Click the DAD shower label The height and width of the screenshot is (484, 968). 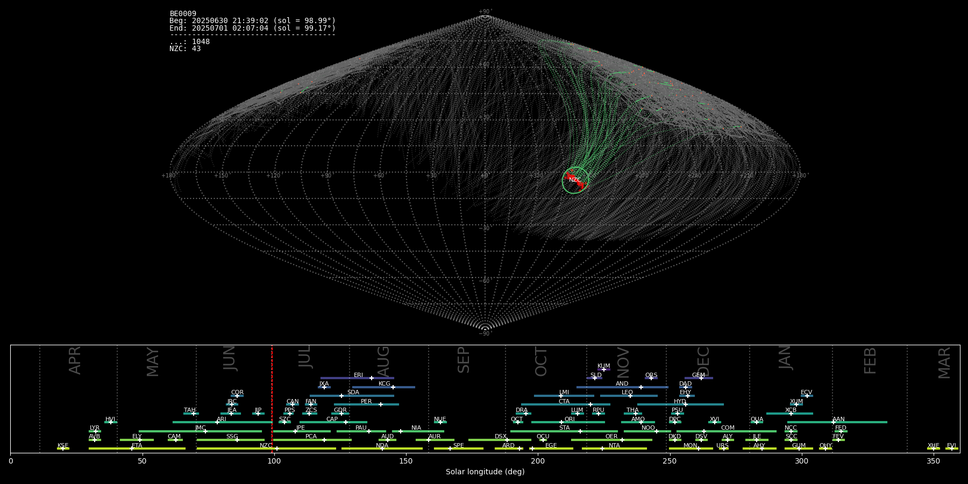click(x=685, y=384)
